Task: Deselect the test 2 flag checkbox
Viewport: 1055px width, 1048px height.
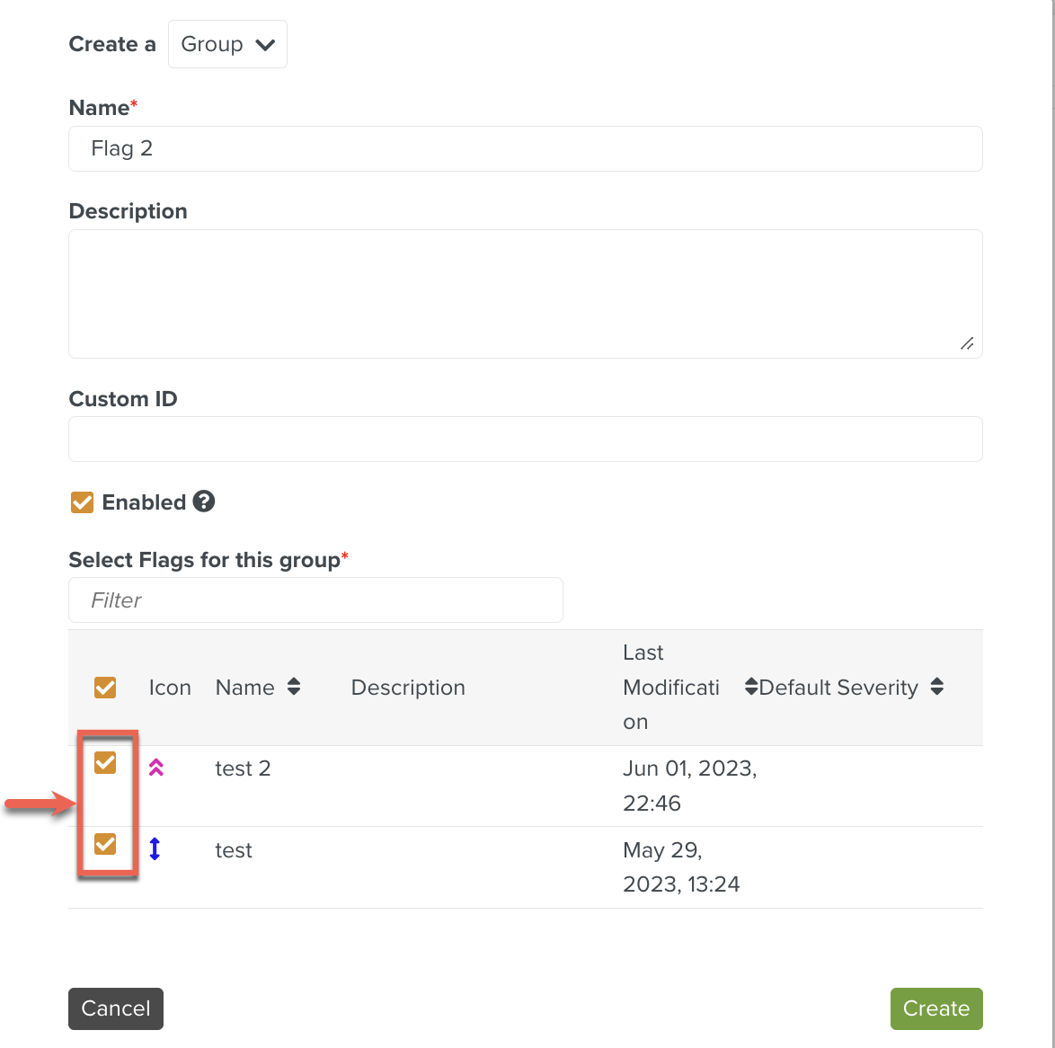Action: pyautogui.click(x=105, y=763)
